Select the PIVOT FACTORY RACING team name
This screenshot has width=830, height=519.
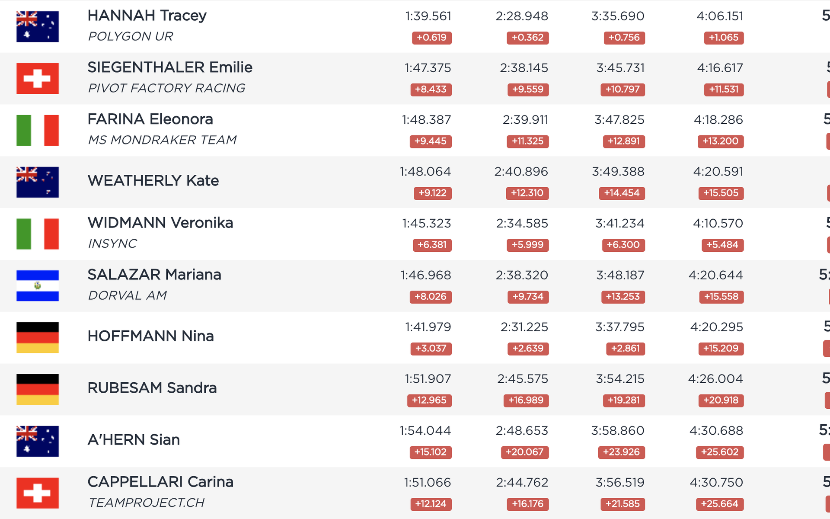tap(166, 88)
